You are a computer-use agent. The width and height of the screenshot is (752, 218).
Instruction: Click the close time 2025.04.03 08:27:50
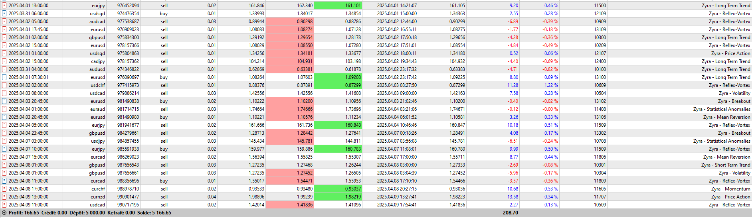click(x=397, y=85)
